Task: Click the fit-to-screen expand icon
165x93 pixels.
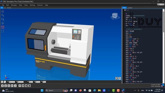Action: point(3,31)
